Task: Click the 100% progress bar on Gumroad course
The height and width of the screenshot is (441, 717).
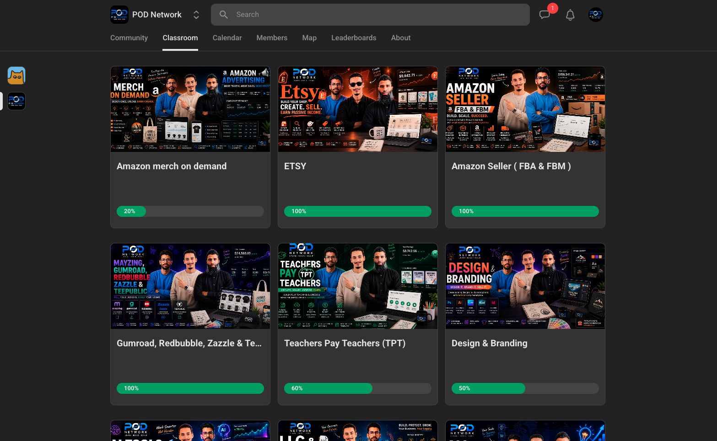Action: 190,388
